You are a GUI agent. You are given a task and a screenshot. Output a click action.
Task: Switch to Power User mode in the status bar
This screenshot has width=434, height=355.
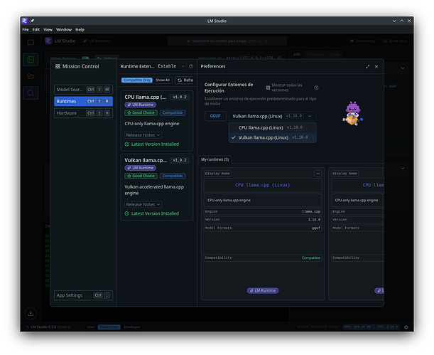[109, 327]
